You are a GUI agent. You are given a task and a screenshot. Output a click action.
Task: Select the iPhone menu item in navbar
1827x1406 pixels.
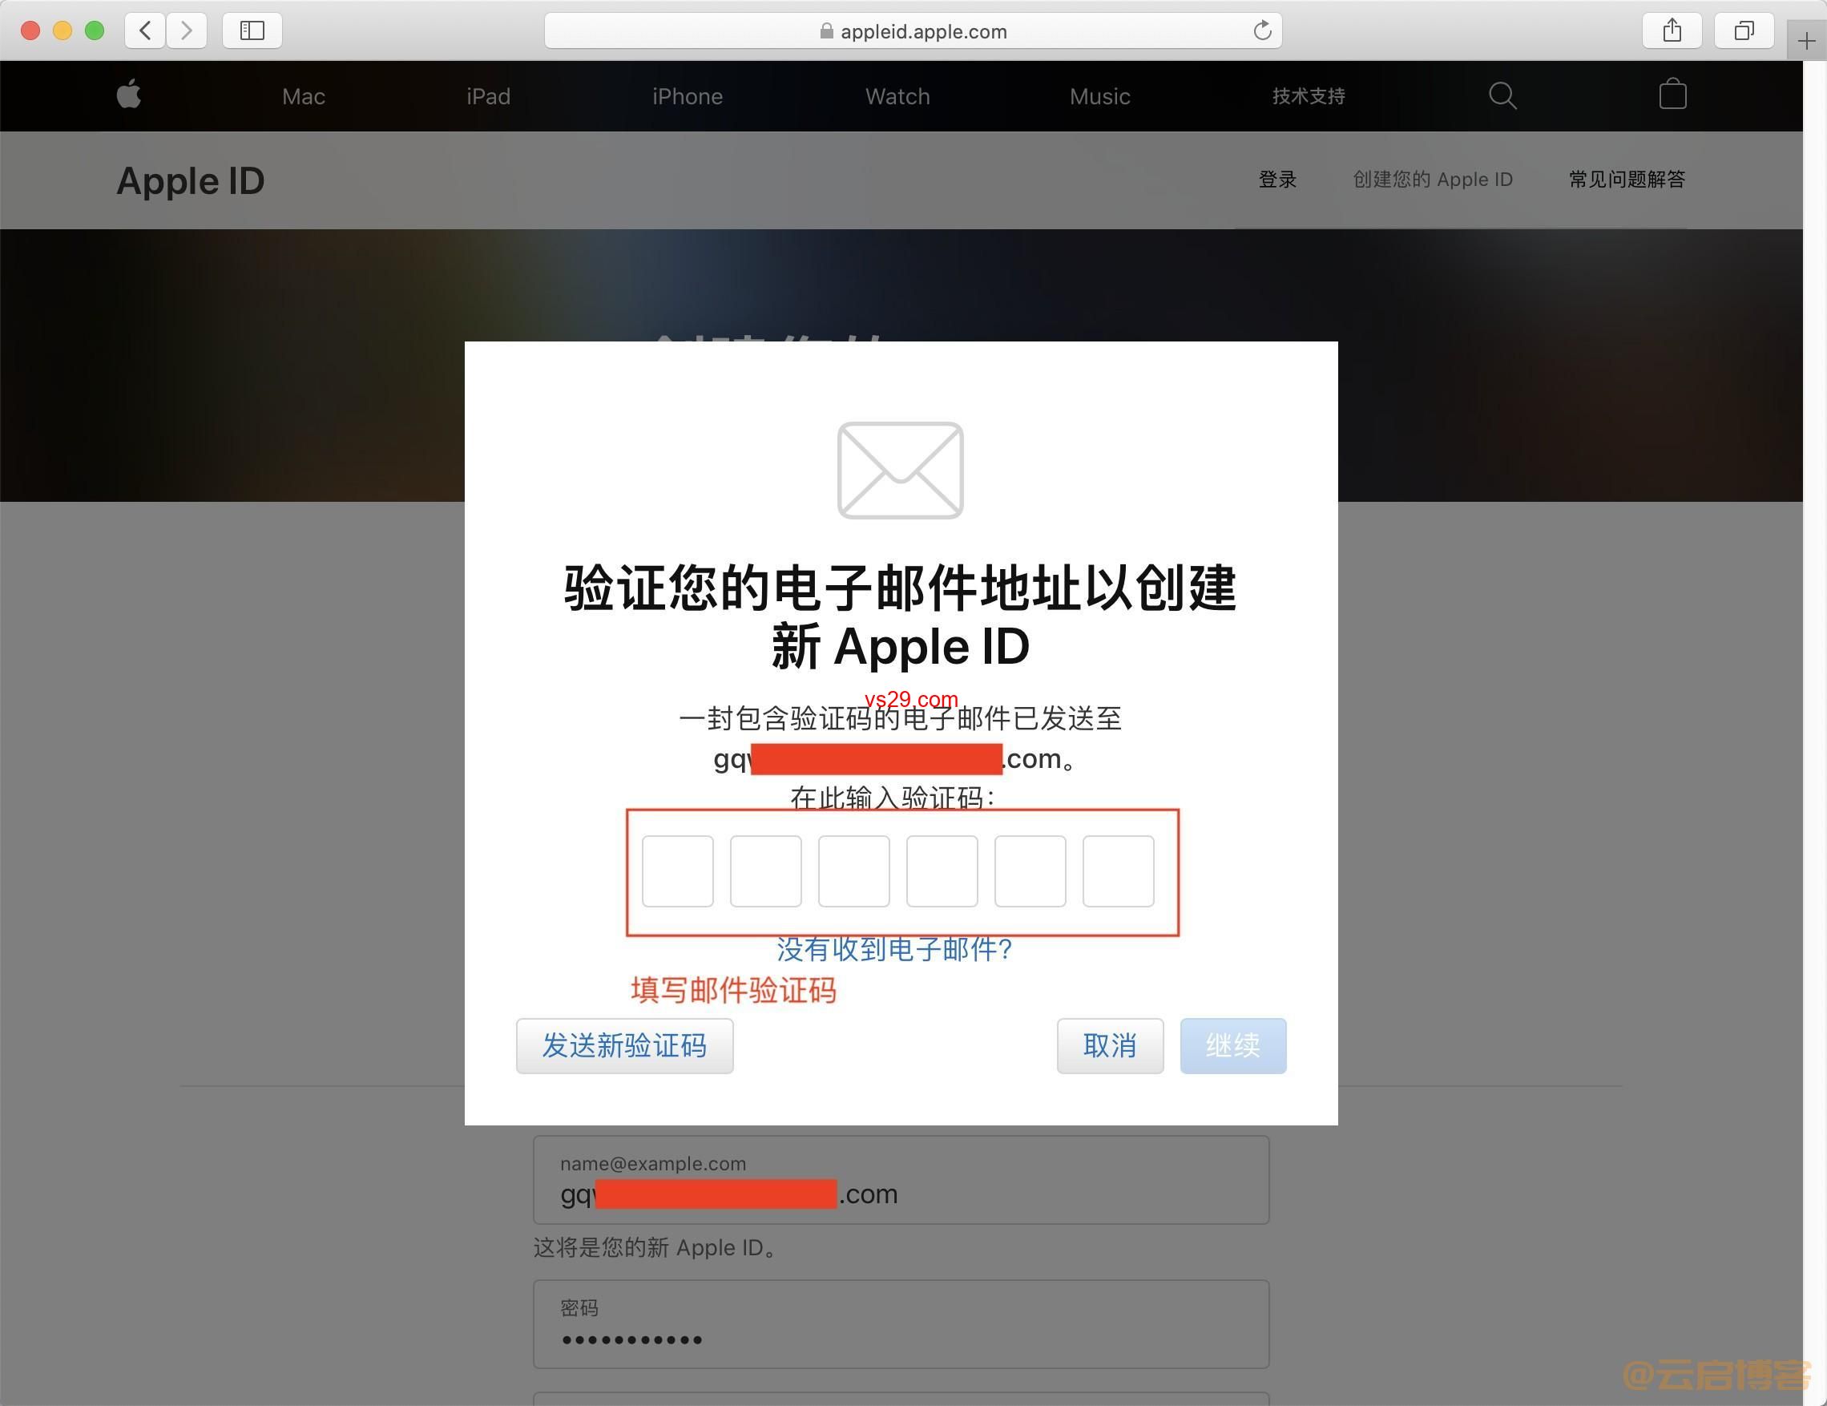pos(686,98)
